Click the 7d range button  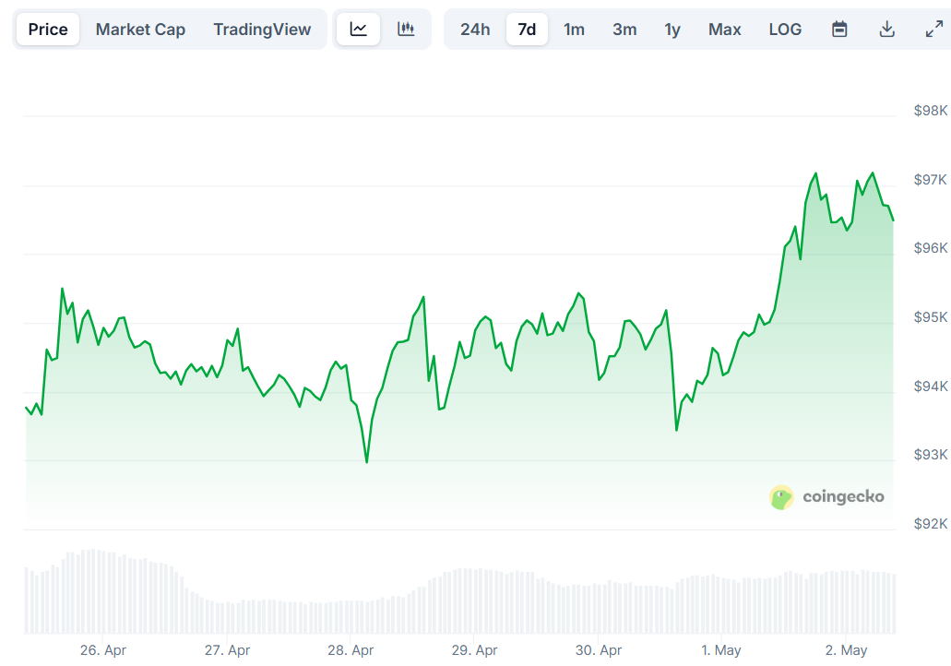pyautogui.click(x=527, y=29)
